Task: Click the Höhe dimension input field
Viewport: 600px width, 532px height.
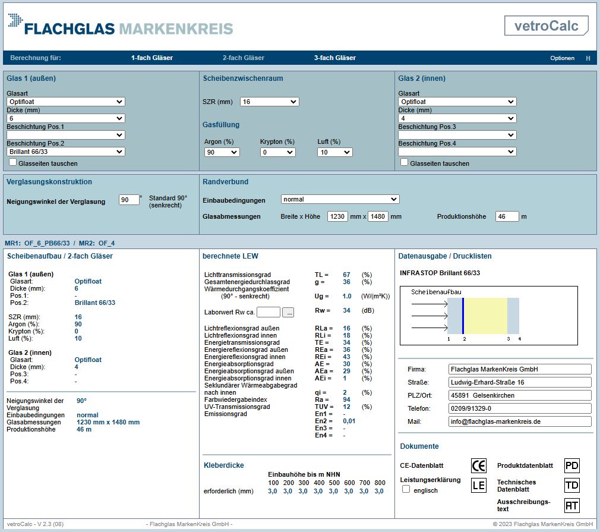Action: (378, 216)
